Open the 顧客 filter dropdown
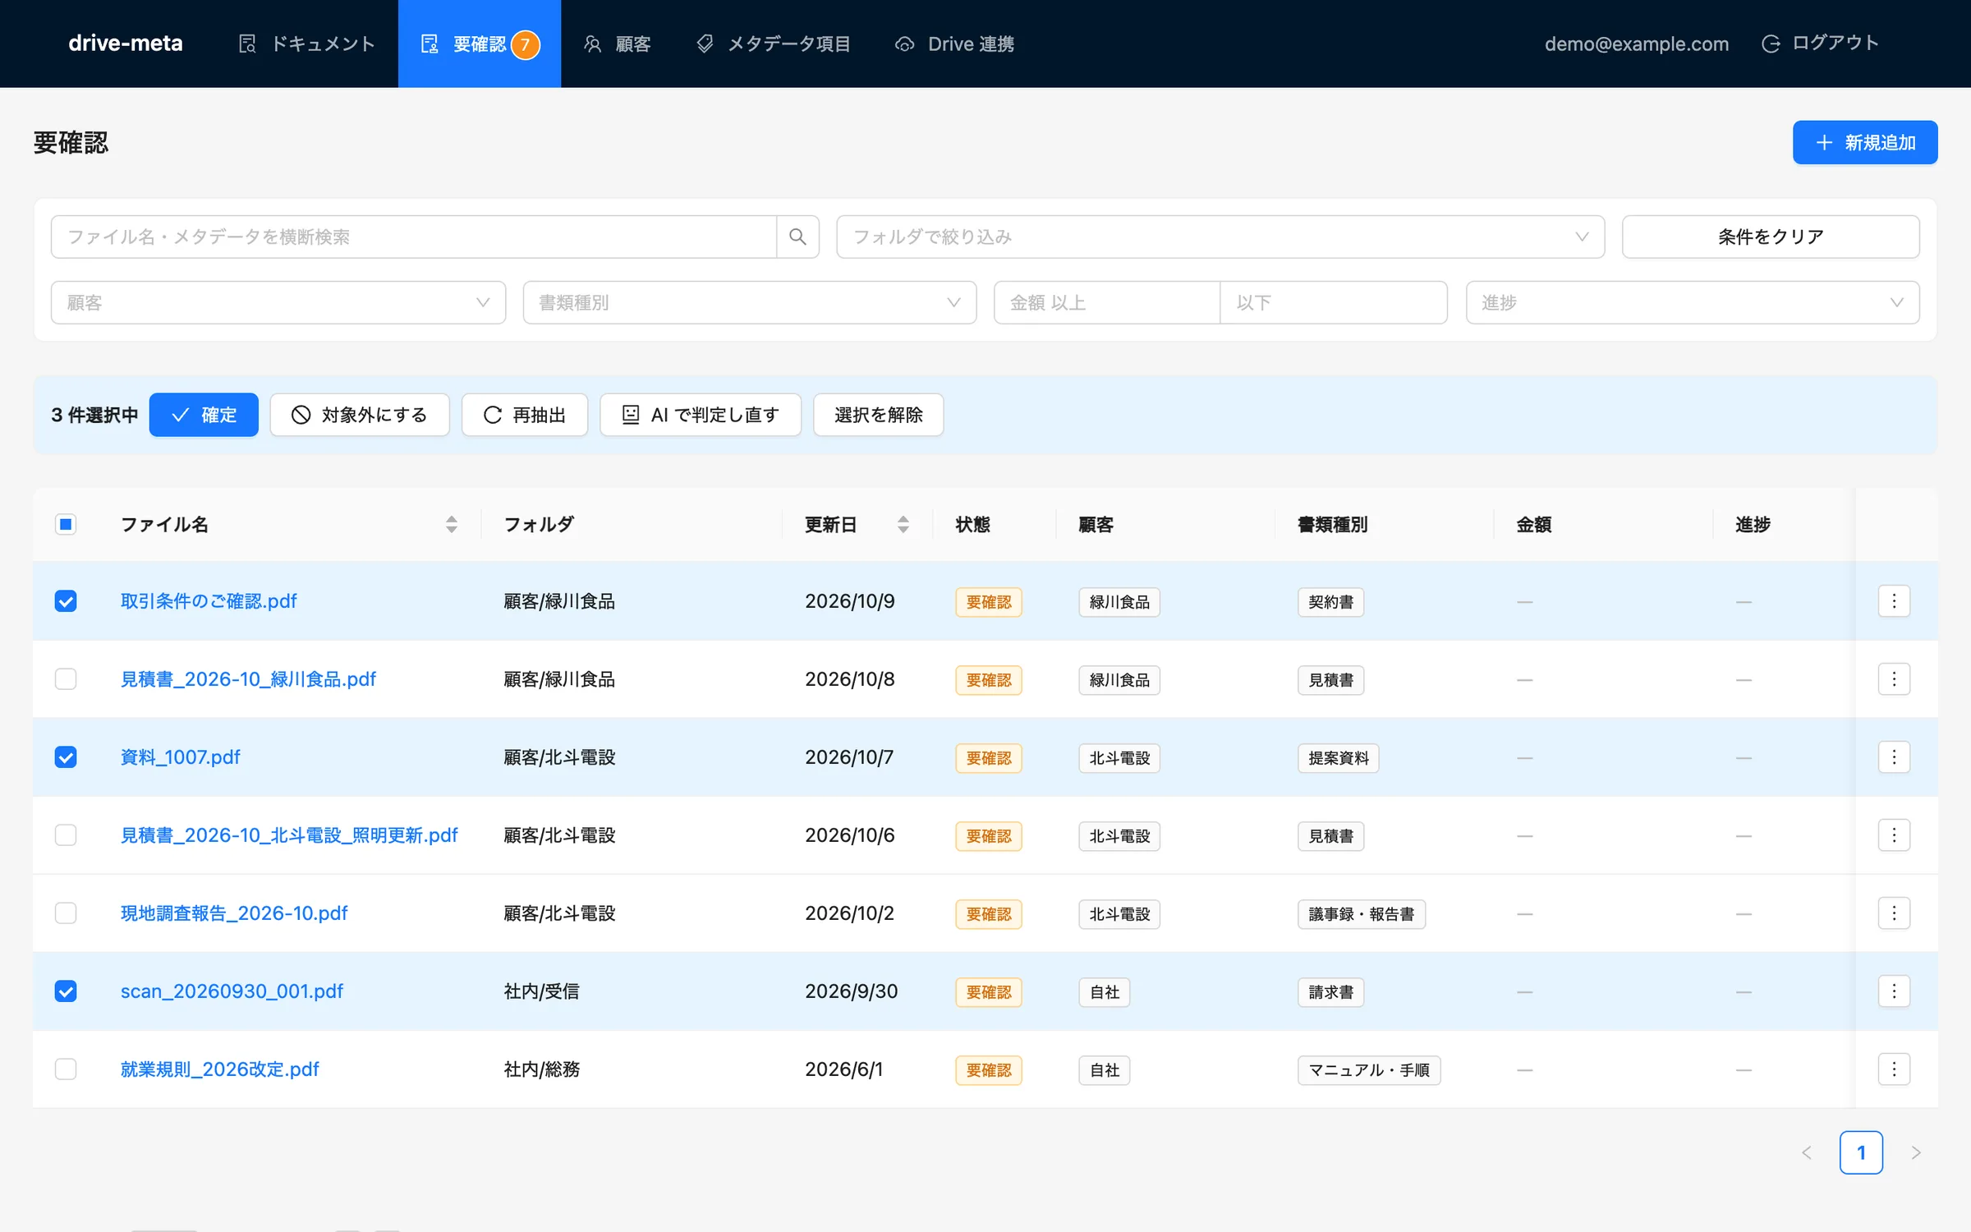This screenshot has width=1971, height=1232. tap(278, 302)
